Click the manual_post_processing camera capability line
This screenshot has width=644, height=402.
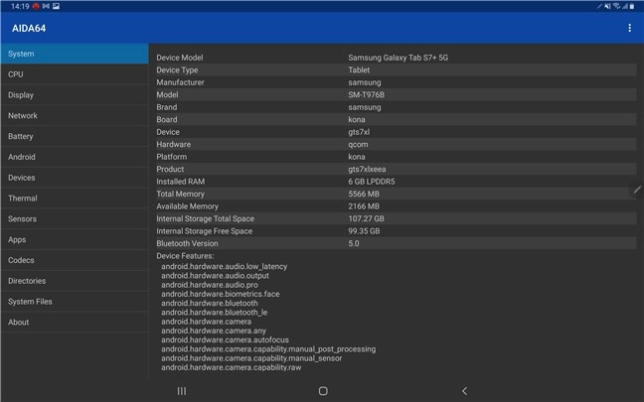(x=268, y=349)
